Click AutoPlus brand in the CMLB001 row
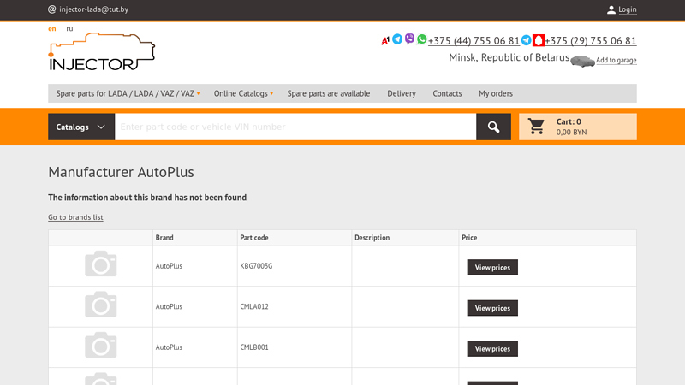This screenshot has width=685, height=385. 169,347
